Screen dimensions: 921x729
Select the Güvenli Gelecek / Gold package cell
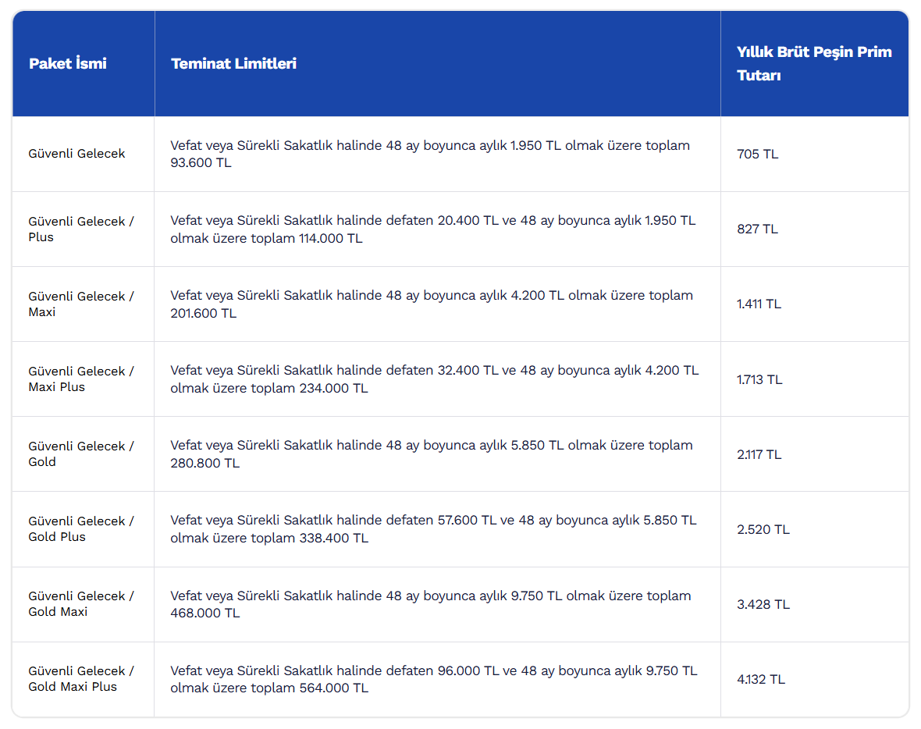[x=81, y=454]
